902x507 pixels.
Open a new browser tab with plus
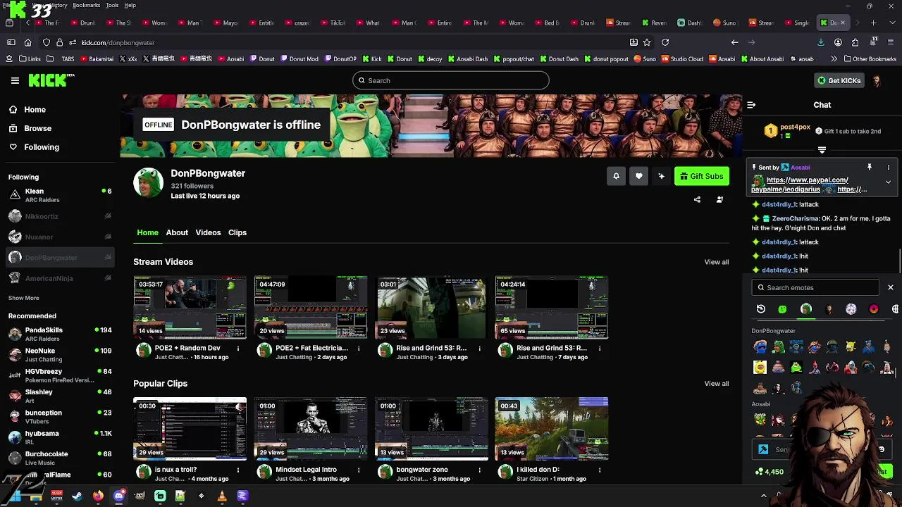[x=873, y=23]
